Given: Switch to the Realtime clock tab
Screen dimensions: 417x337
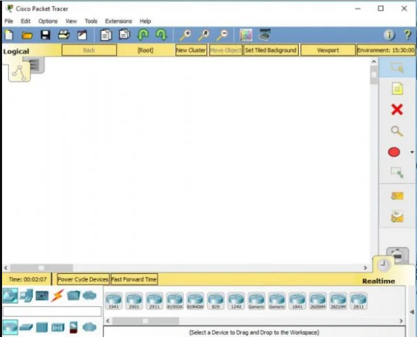Looking at the screenshot, I should 384,265.
